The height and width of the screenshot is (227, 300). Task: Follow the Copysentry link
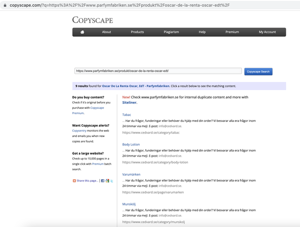coord(79,130)
